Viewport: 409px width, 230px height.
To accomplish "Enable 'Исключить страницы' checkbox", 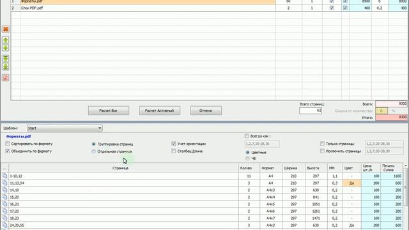I will pyautogui.click(x=322, y=151).
